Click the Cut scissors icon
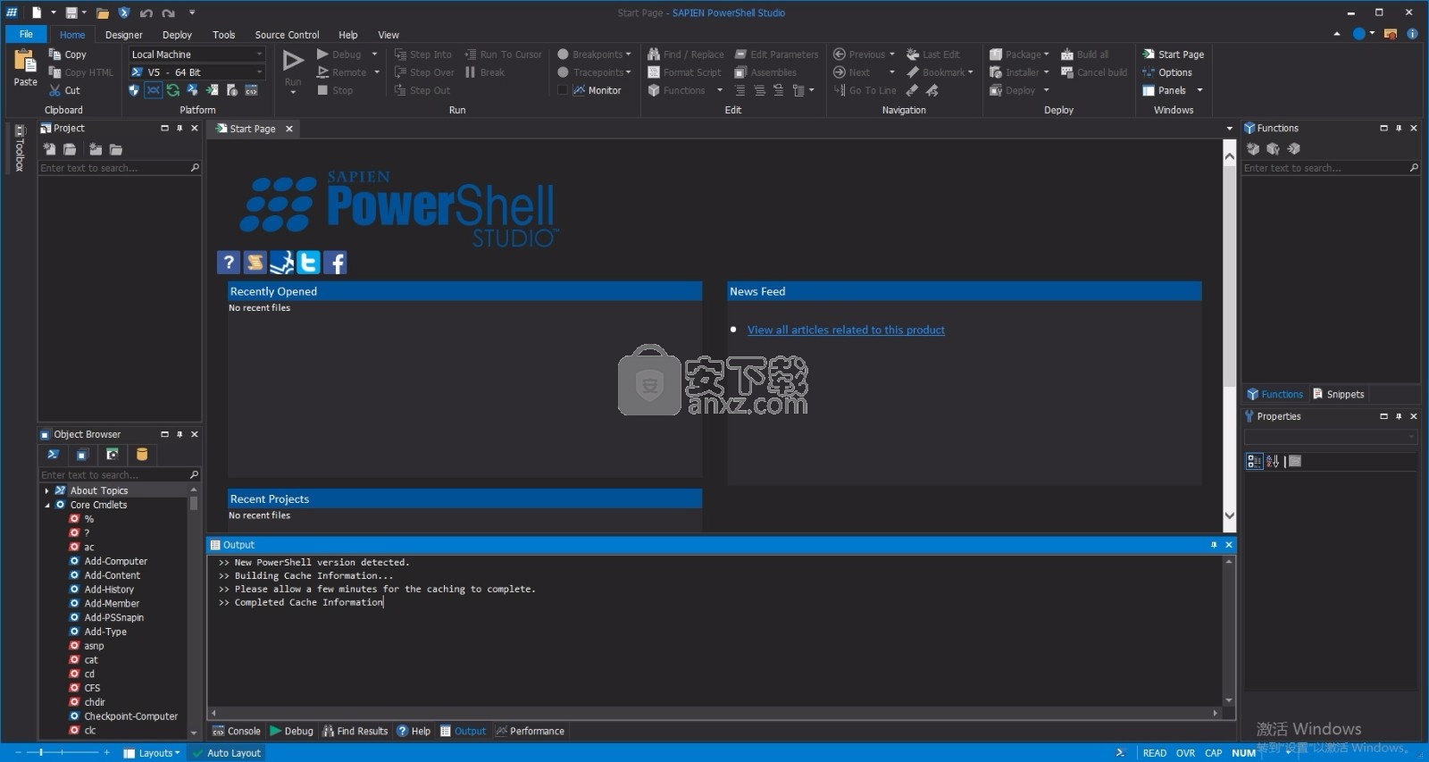The image size is (1429, 762). click(54, 90)
